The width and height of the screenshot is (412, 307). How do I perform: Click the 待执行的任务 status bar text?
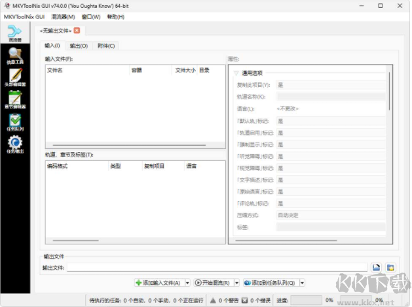[x=146, y=300]
